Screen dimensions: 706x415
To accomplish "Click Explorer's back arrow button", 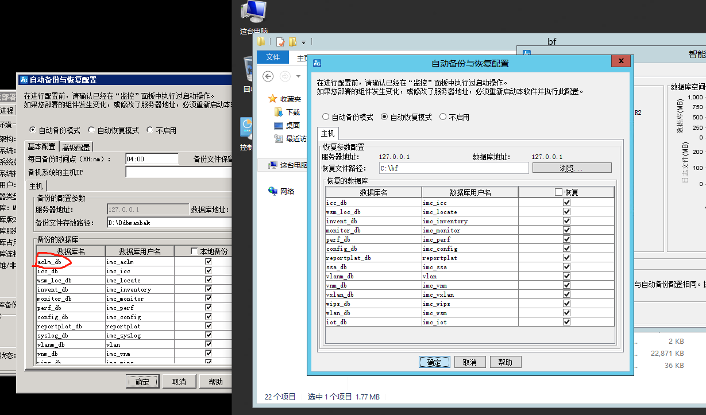I will [x=268, y=76].
